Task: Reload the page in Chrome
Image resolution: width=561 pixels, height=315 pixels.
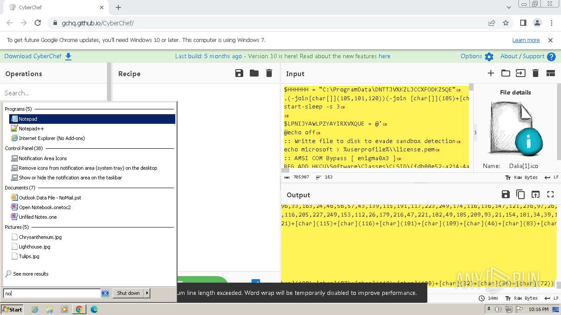Action: coord(38,23)
